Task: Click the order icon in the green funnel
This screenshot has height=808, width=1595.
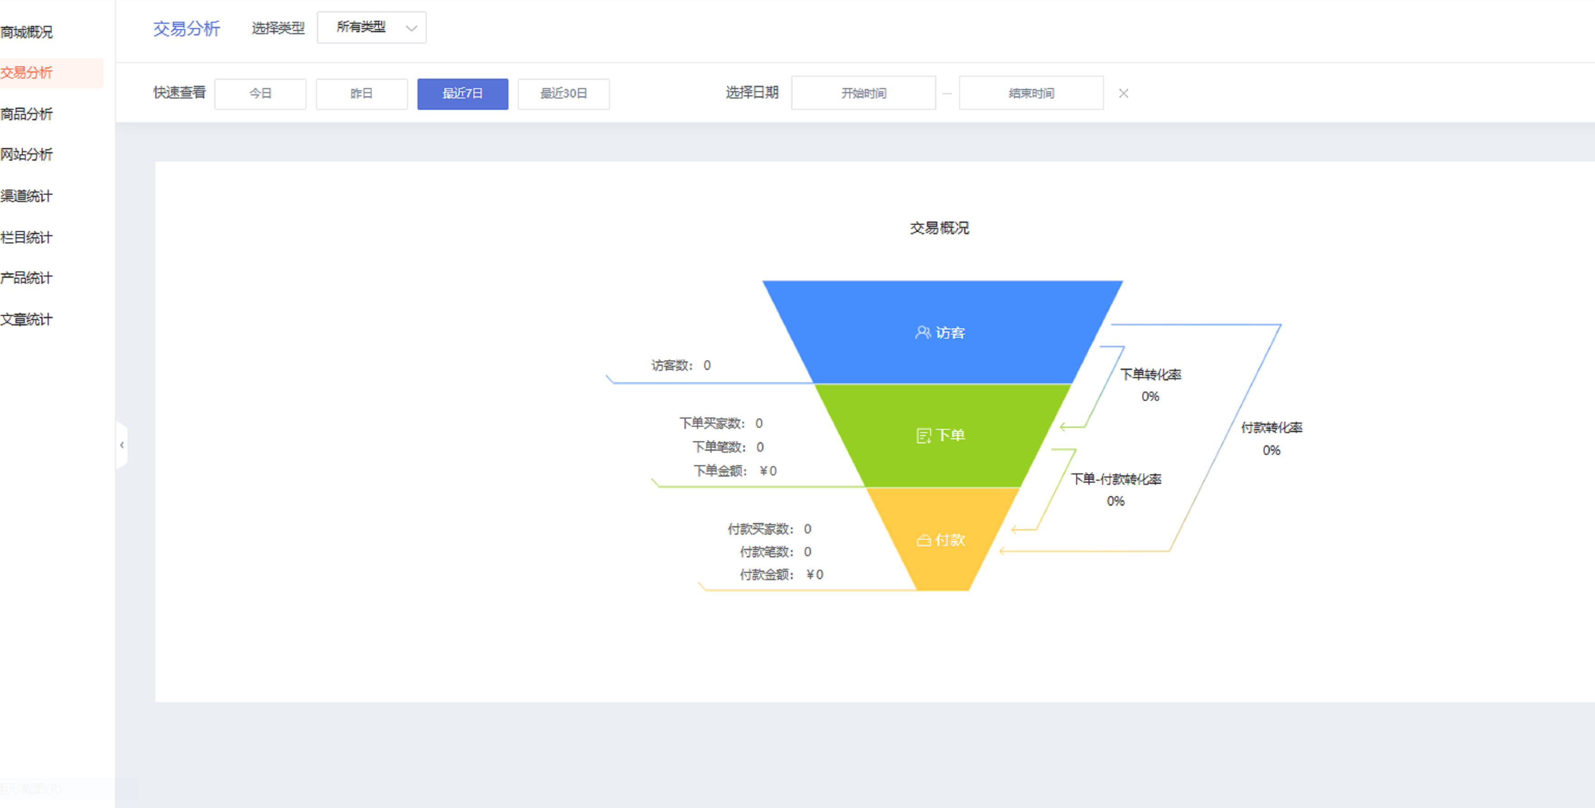Action: [923, 436]
